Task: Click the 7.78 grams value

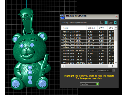Action: tap(90, 35)
